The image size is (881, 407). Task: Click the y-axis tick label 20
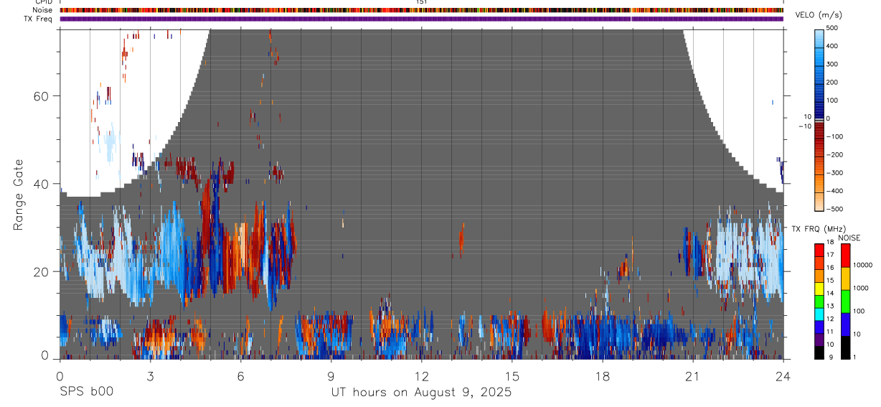point(42,271)
